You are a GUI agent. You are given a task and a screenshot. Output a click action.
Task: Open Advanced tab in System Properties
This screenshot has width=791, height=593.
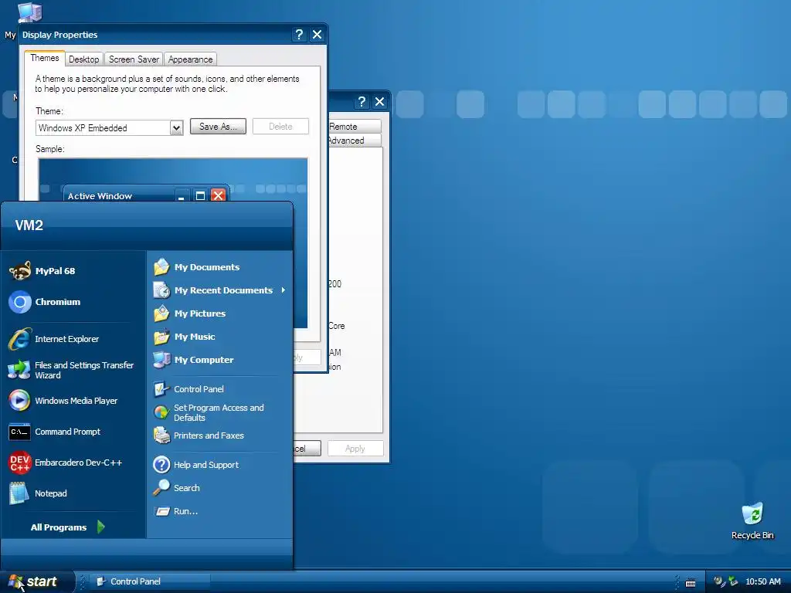pyautogui.click(x=353, y=141)
